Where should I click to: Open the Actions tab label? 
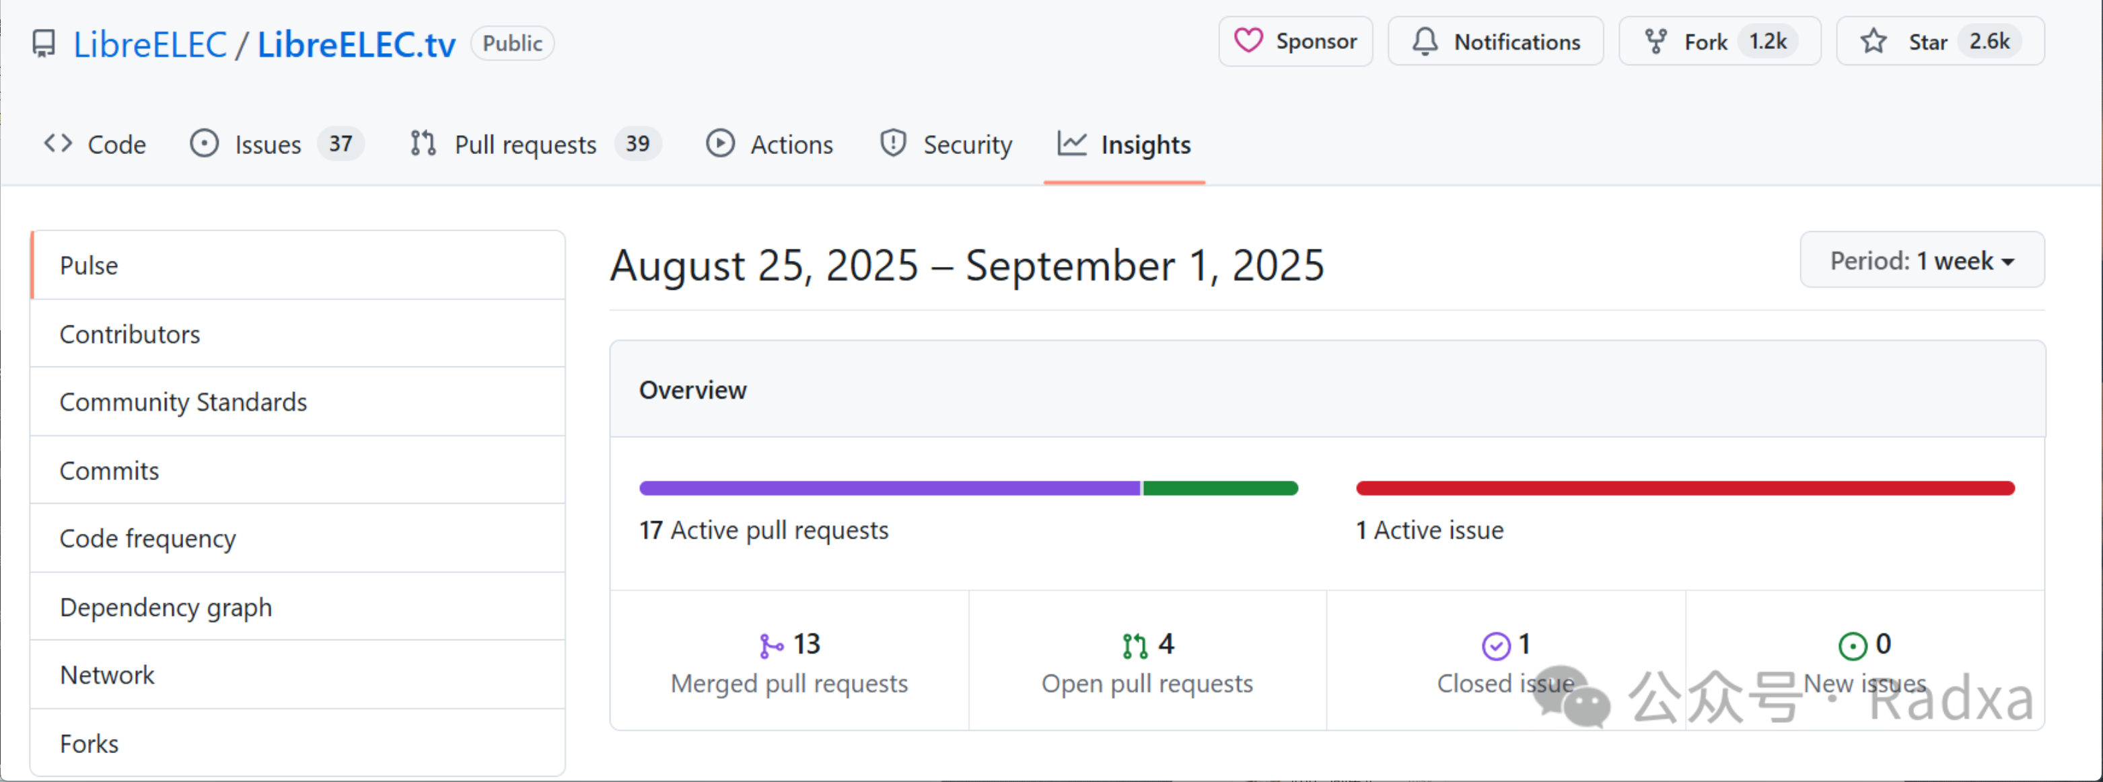[791, 145]
